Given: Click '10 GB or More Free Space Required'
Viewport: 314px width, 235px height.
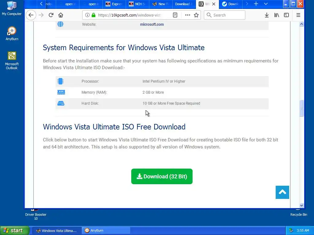Looking at the screenshot, I should 171,103.
